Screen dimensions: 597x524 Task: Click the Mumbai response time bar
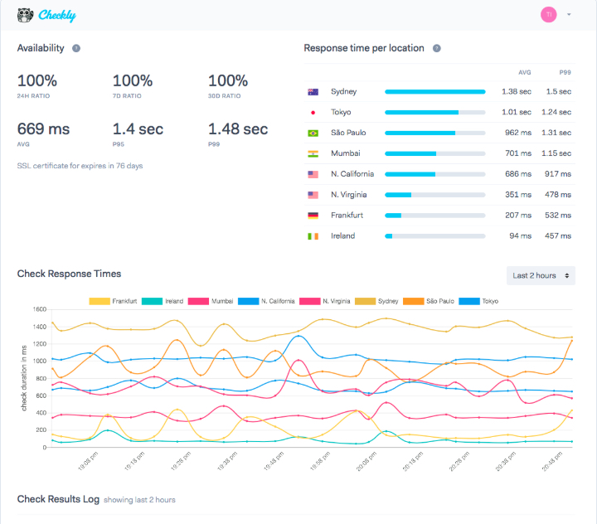[435, 154]
